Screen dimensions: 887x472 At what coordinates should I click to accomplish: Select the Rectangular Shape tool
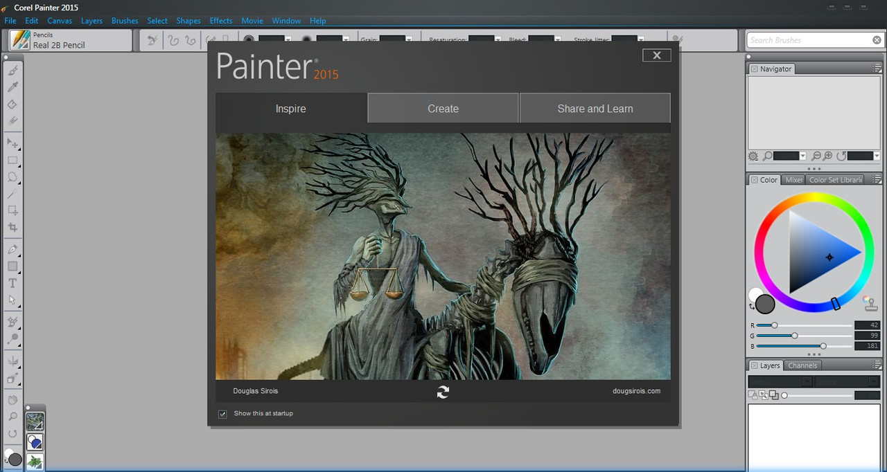coord(12,266)
